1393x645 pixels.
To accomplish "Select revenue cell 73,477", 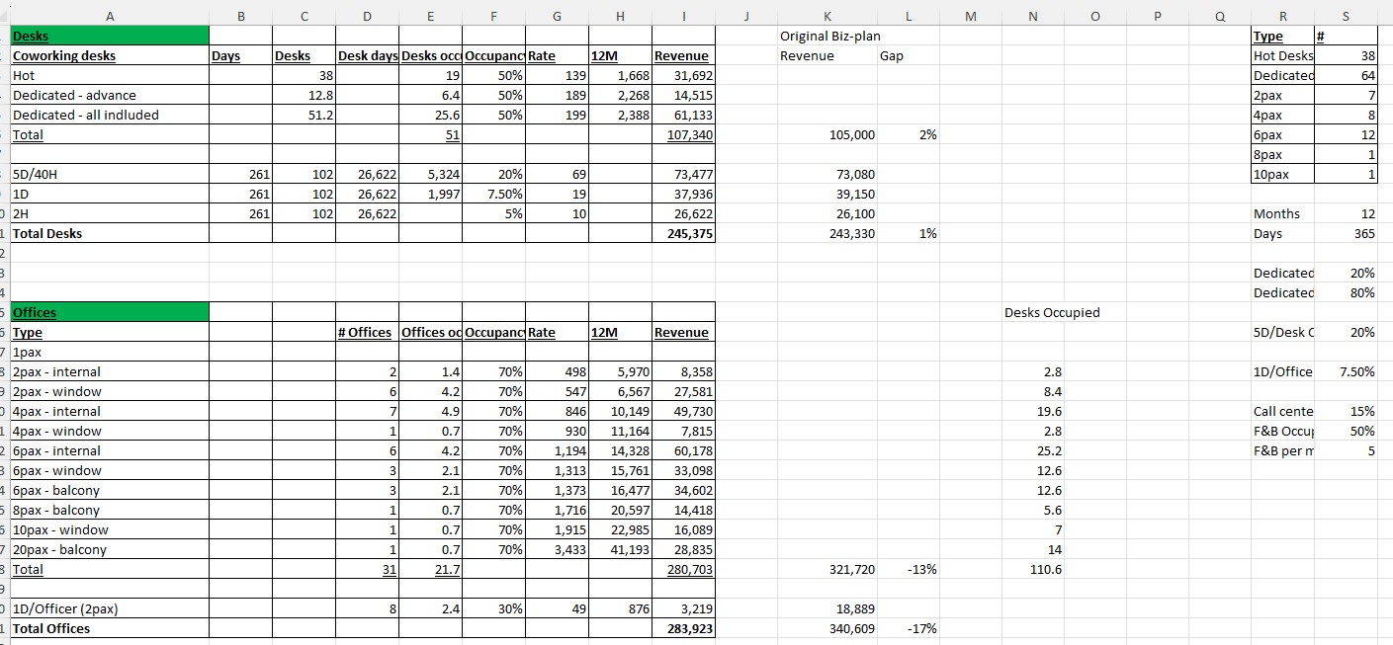I will point(683,174).
